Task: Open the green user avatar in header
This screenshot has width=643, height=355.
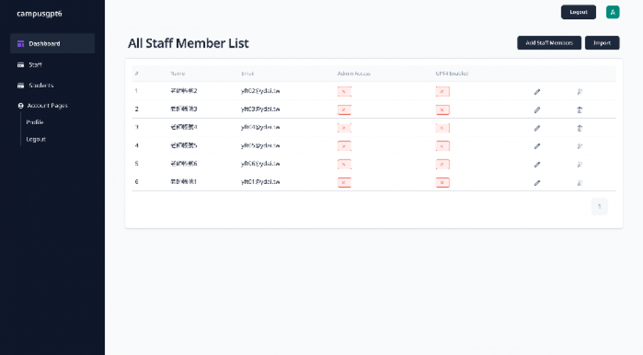Action: (x=613, y=12)
